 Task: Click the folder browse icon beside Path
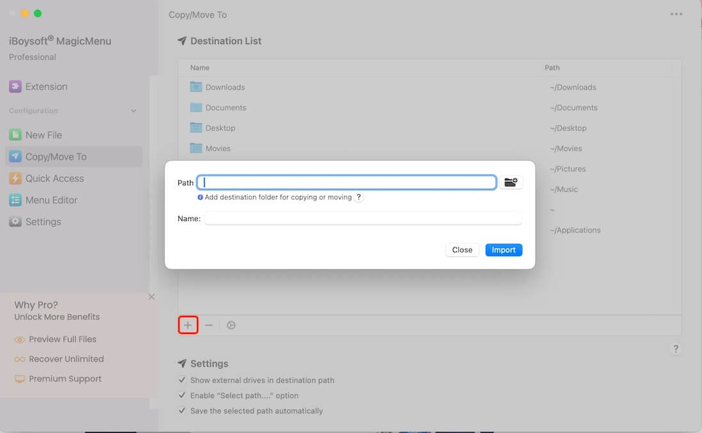coord(511,182)
